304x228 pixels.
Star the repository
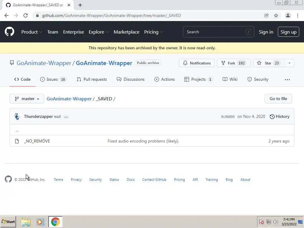pyautogui.click(x=269, y=63)
